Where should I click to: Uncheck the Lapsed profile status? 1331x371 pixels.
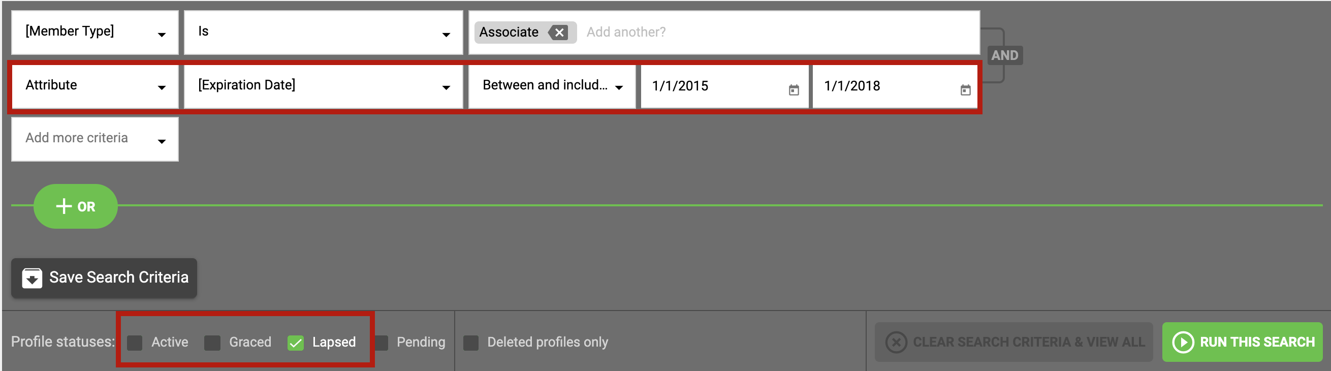296,342
